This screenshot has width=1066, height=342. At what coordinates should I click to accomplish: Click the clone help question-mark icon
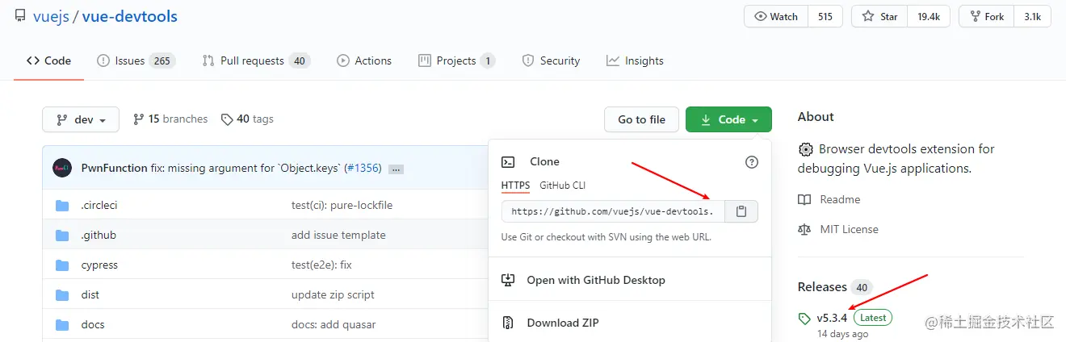tap(751, 162)
